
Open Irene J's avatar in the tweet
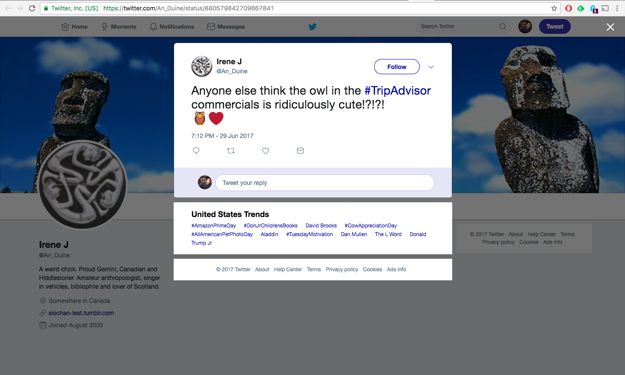point(202,66)
